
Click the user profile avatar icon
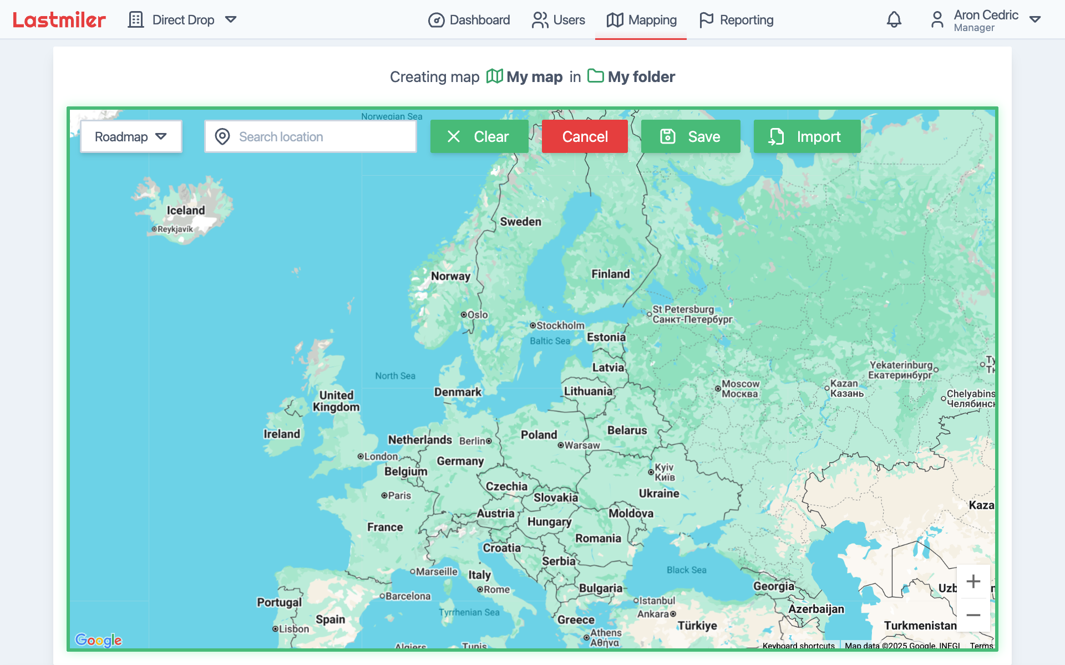pos(937,20)
